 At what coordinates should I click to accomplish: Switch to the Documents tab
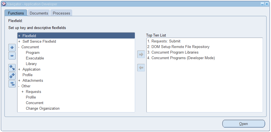pos(39,13)
